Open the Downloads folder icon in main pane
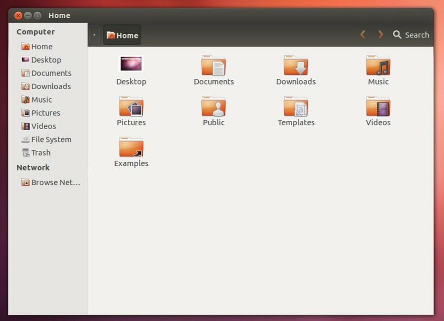This screenshot has width=444, height=321. (x=296, y=66)
